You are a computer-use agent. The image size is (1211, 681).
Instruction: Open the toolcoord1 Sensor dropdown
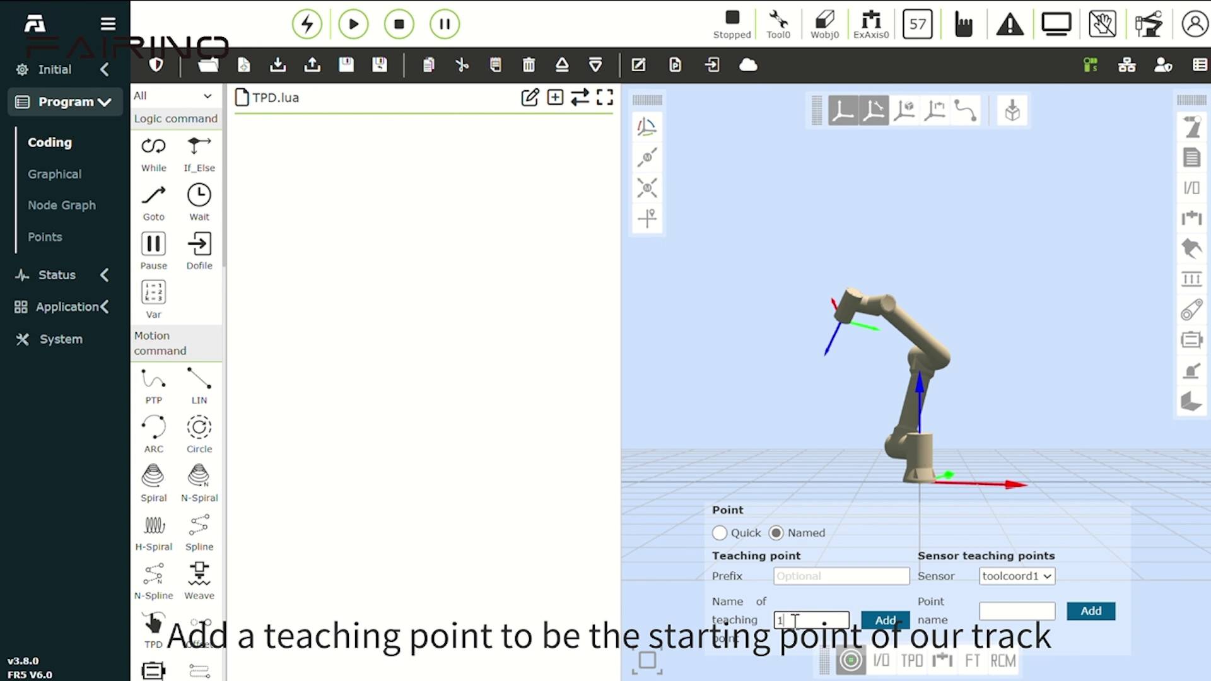pyautogui.click(x=1017, y=576)
